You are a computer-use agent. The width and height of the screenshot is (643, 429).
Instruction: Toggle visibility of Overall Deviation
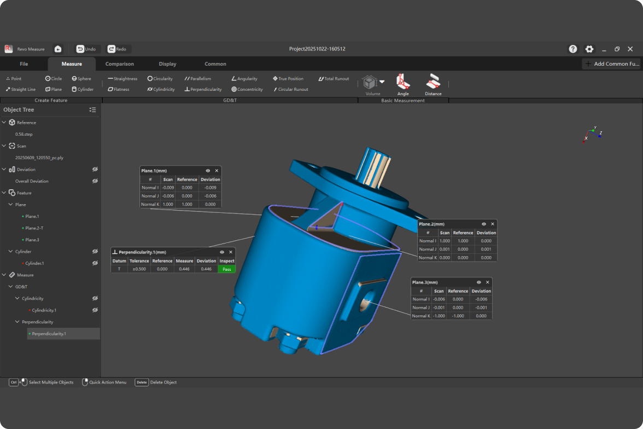[95, 181]
